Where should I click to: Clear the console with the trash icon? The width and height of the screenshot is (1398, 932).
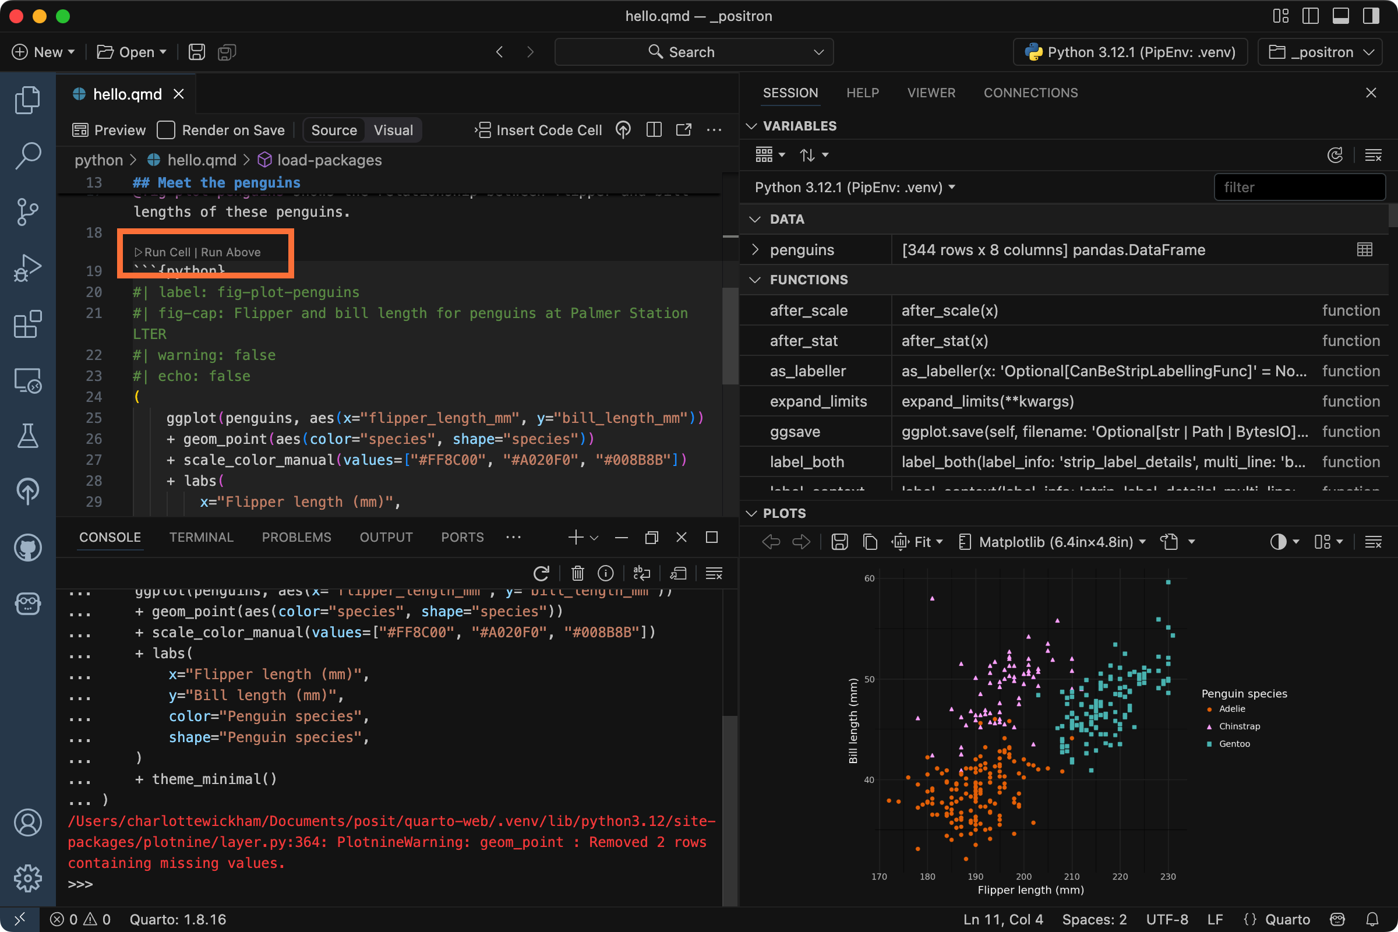point(577,573)
